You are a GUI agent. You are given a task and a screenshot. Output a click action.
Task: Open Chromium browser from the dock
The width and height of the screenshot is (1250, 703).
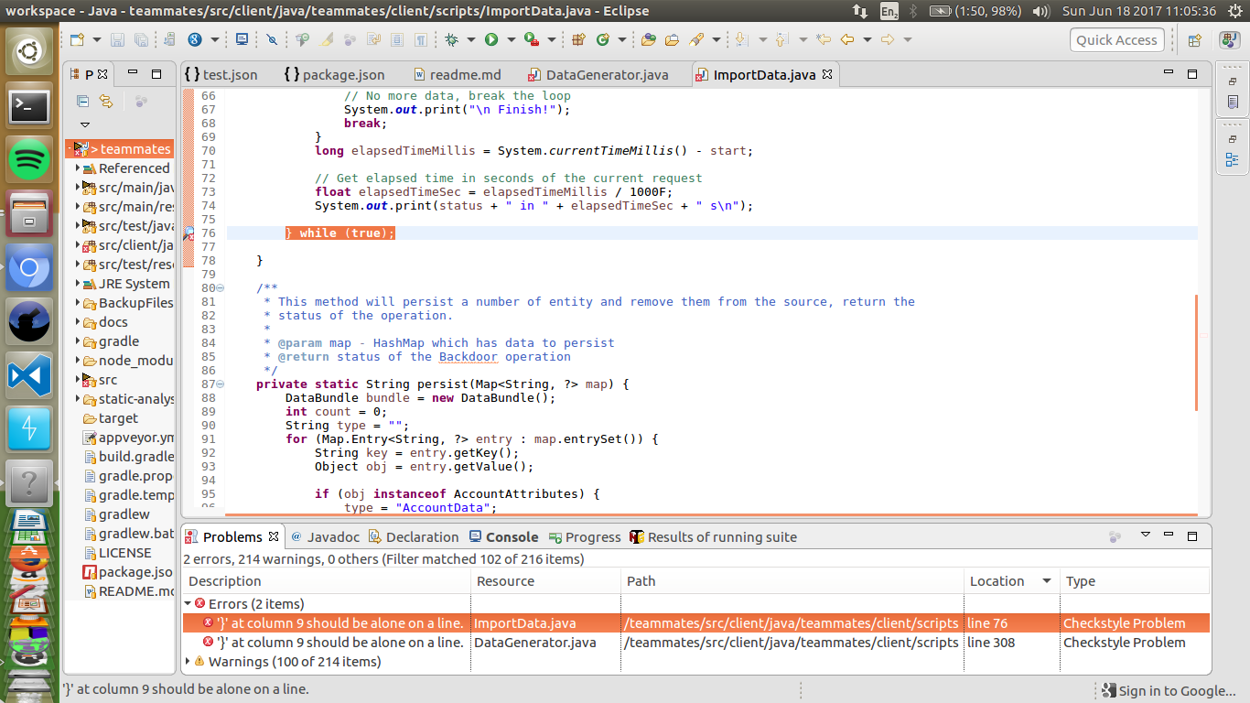29,268
